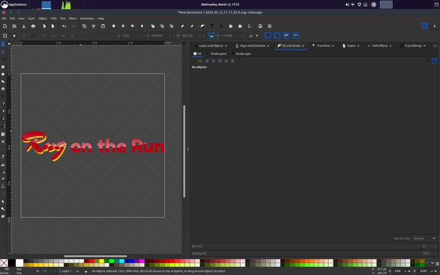The height and width of the screenshot is (275, 440).
Task: Close the Transform tab
Action: (x=333, y=46)
